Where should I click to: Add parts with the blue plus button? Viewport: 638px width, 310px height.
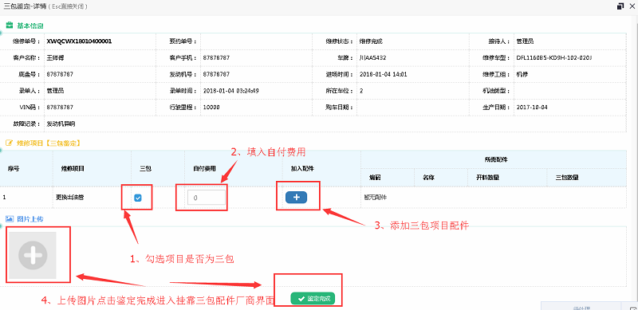point(296,198)
